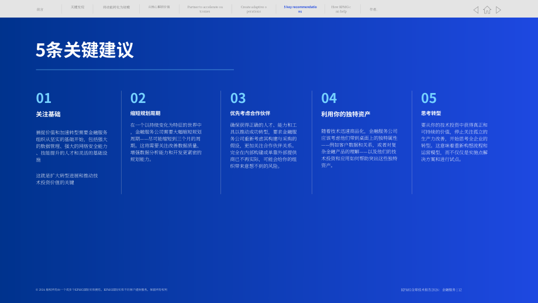Image resolution: width=538 pixels, height=303 pixels.
Task: Click the number 01 heading
Action: (x=44, y=98)
